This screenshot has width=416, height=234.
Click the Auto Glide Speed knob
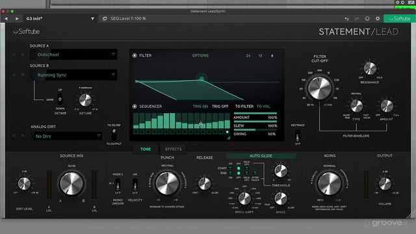pos(281,198)
